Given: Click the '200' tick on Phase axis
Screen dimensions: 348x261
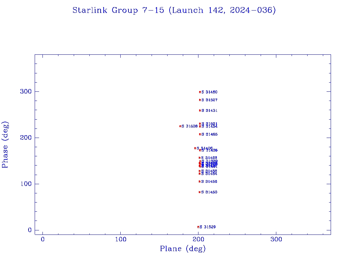Looking at the screenshot, I should click(x=26, y=138).
